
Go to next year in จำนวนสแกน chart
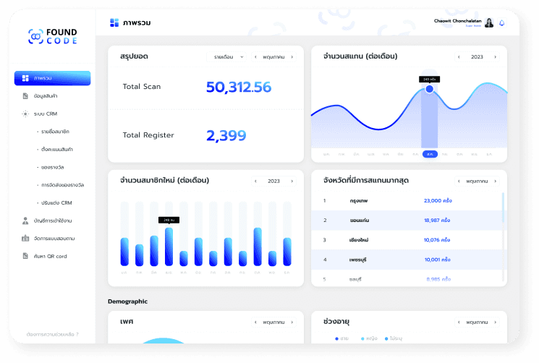coord(495,57)
